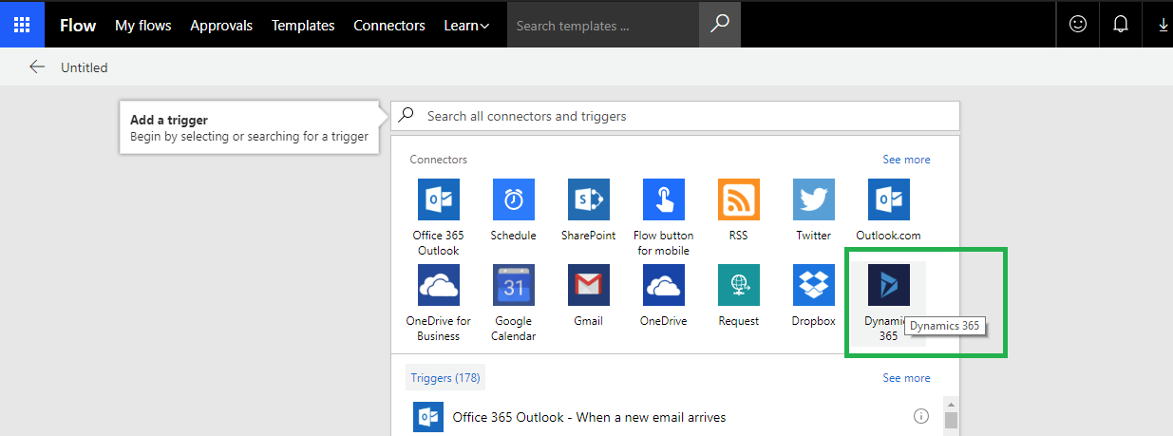The width and height of the screenshot is (1173, 436).
Task: Navigate to Connectors page
Action: coord(389,26)
